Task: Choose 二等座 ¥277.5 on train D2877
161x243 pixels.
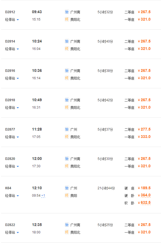Action: click(x=144, y=129)
